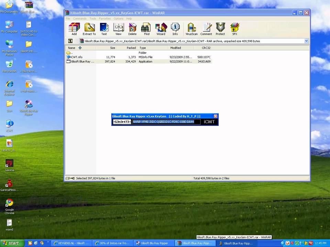The image size is (330, 247).
Task: Click the SFX toolbar icon
Action: (x=235, y=29)
